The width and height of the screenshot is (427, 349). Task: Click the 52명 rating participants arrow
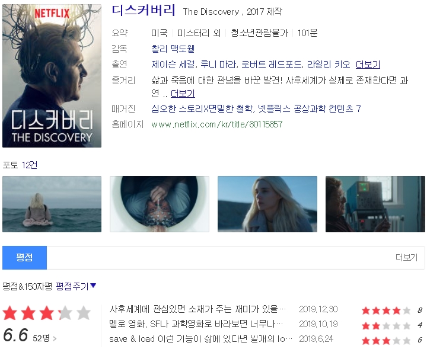(44, 338)
